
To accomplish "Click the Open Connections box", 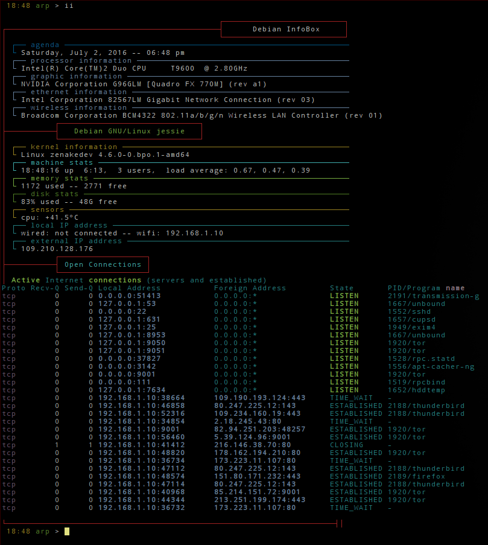I will click(102, 264).
